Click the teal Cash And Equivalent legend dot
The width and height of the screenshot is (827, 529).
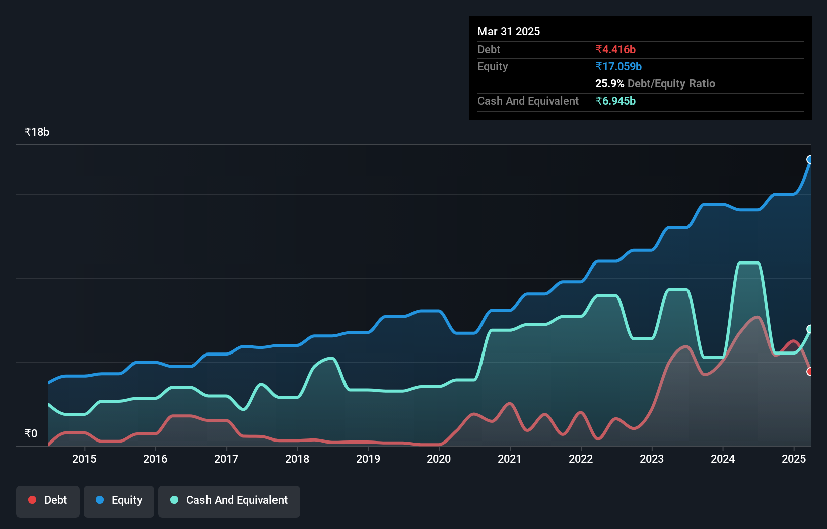click(174, 500)
